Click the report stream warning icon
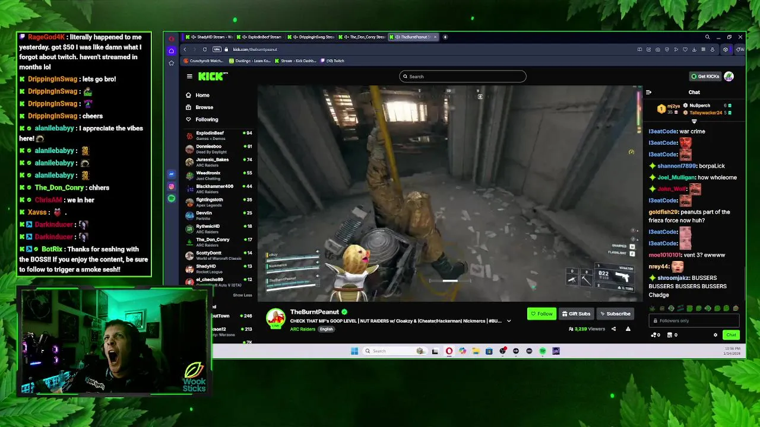760x427 pixels. (x=628, y=329)
